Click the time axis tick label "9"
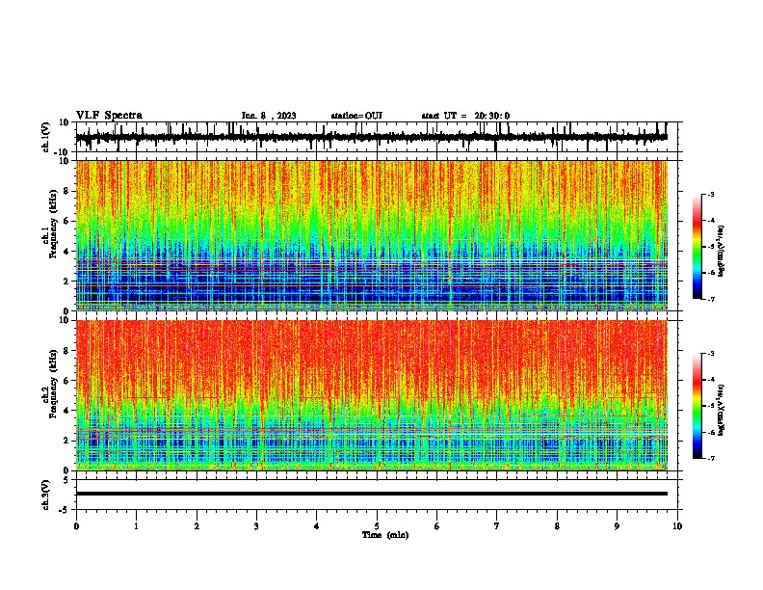 tap(617, 526)
